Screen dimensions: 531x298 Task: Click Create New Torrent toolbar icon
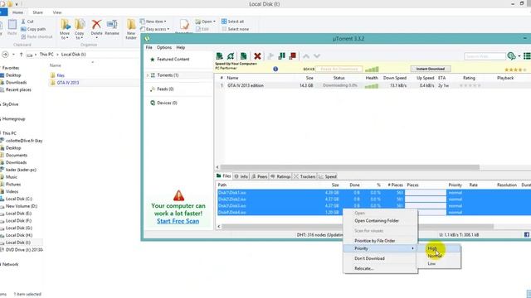click(x=243, y=56)
